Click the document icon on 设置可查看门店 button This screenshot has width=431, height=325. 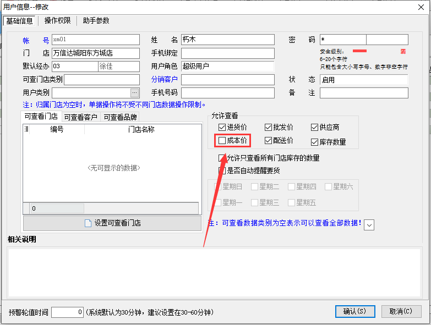pyautogui.click(x=88, y=223)
